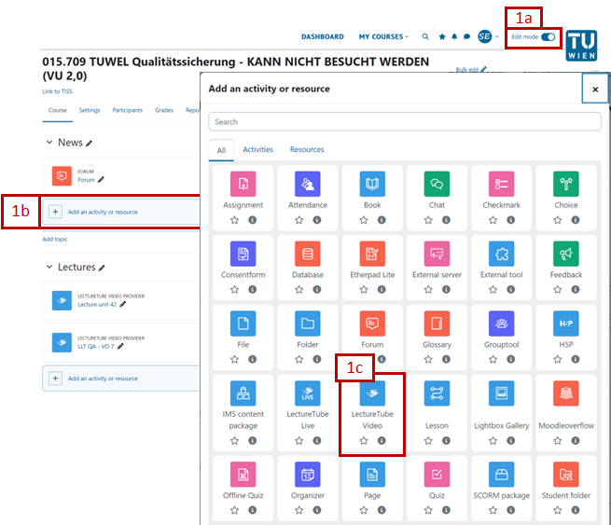The height and width of the screenshot is (525, 611).
Task: Show info for the Folder resource
Action: tap(317, 359)
